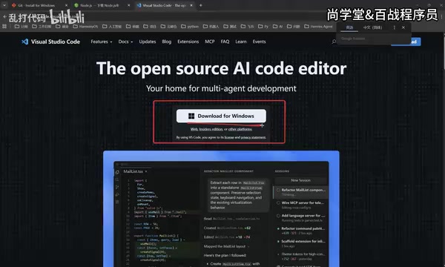Expand the Features navigation dropdown
This screenshot has width=445, height=267.
[x=102, y=42]
